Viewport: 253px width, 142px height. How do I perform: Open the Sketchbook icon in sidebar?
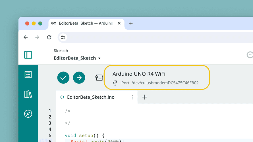tap(28, 75)
